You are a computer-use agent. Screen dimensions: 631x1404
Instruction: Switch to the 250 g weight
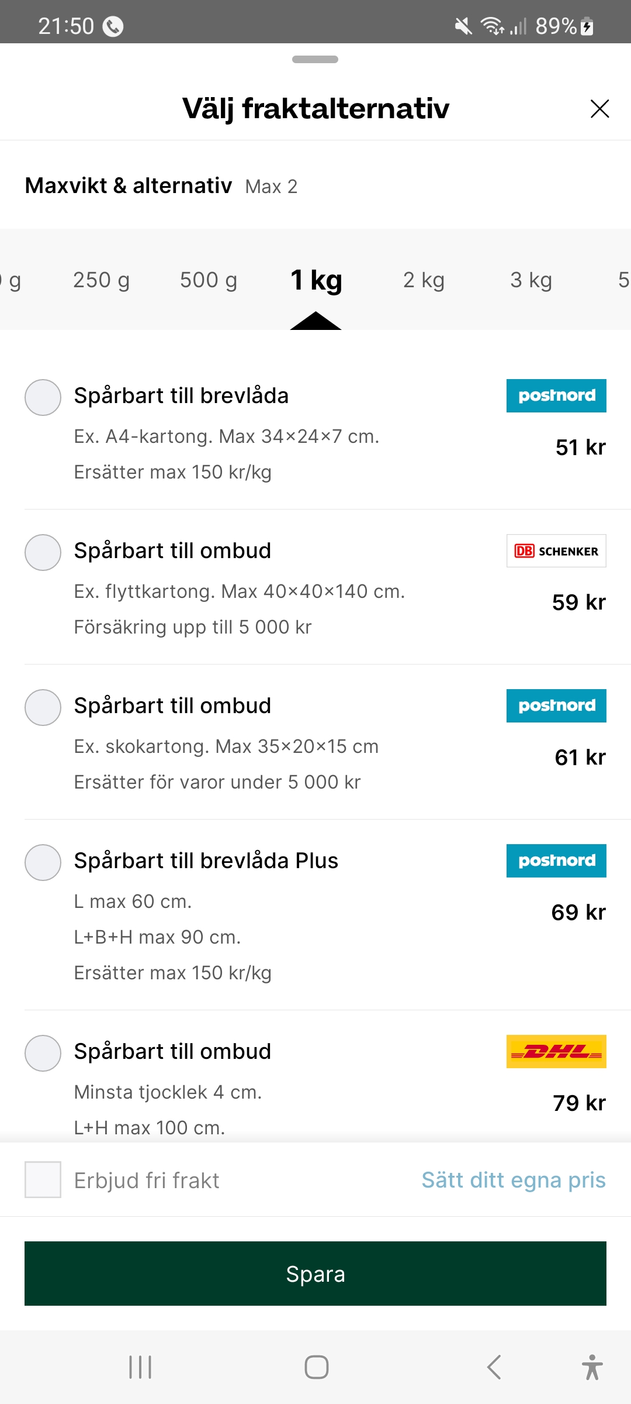coord(101,280)
